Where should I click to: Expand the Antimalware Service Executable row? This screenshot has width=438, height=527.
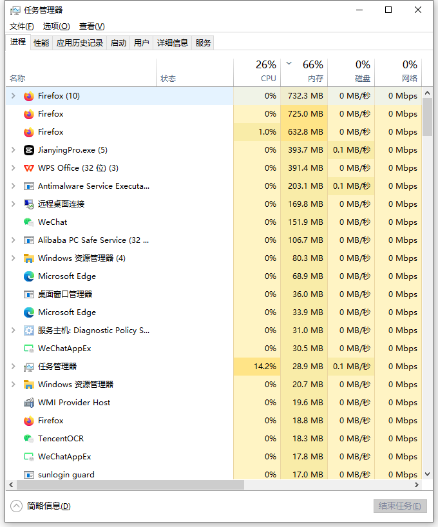coord(13,186)
